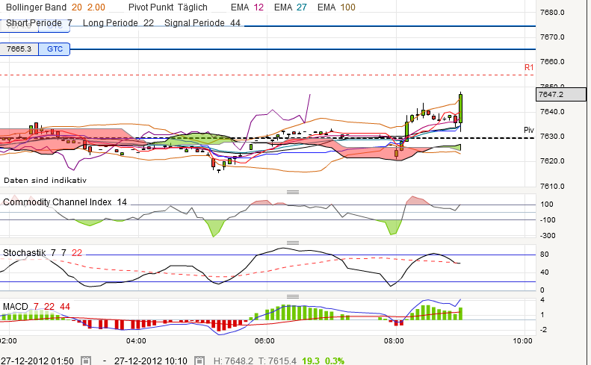Click the 7660.0 price axis label
The image size is (591, 365).
point(552,62)
